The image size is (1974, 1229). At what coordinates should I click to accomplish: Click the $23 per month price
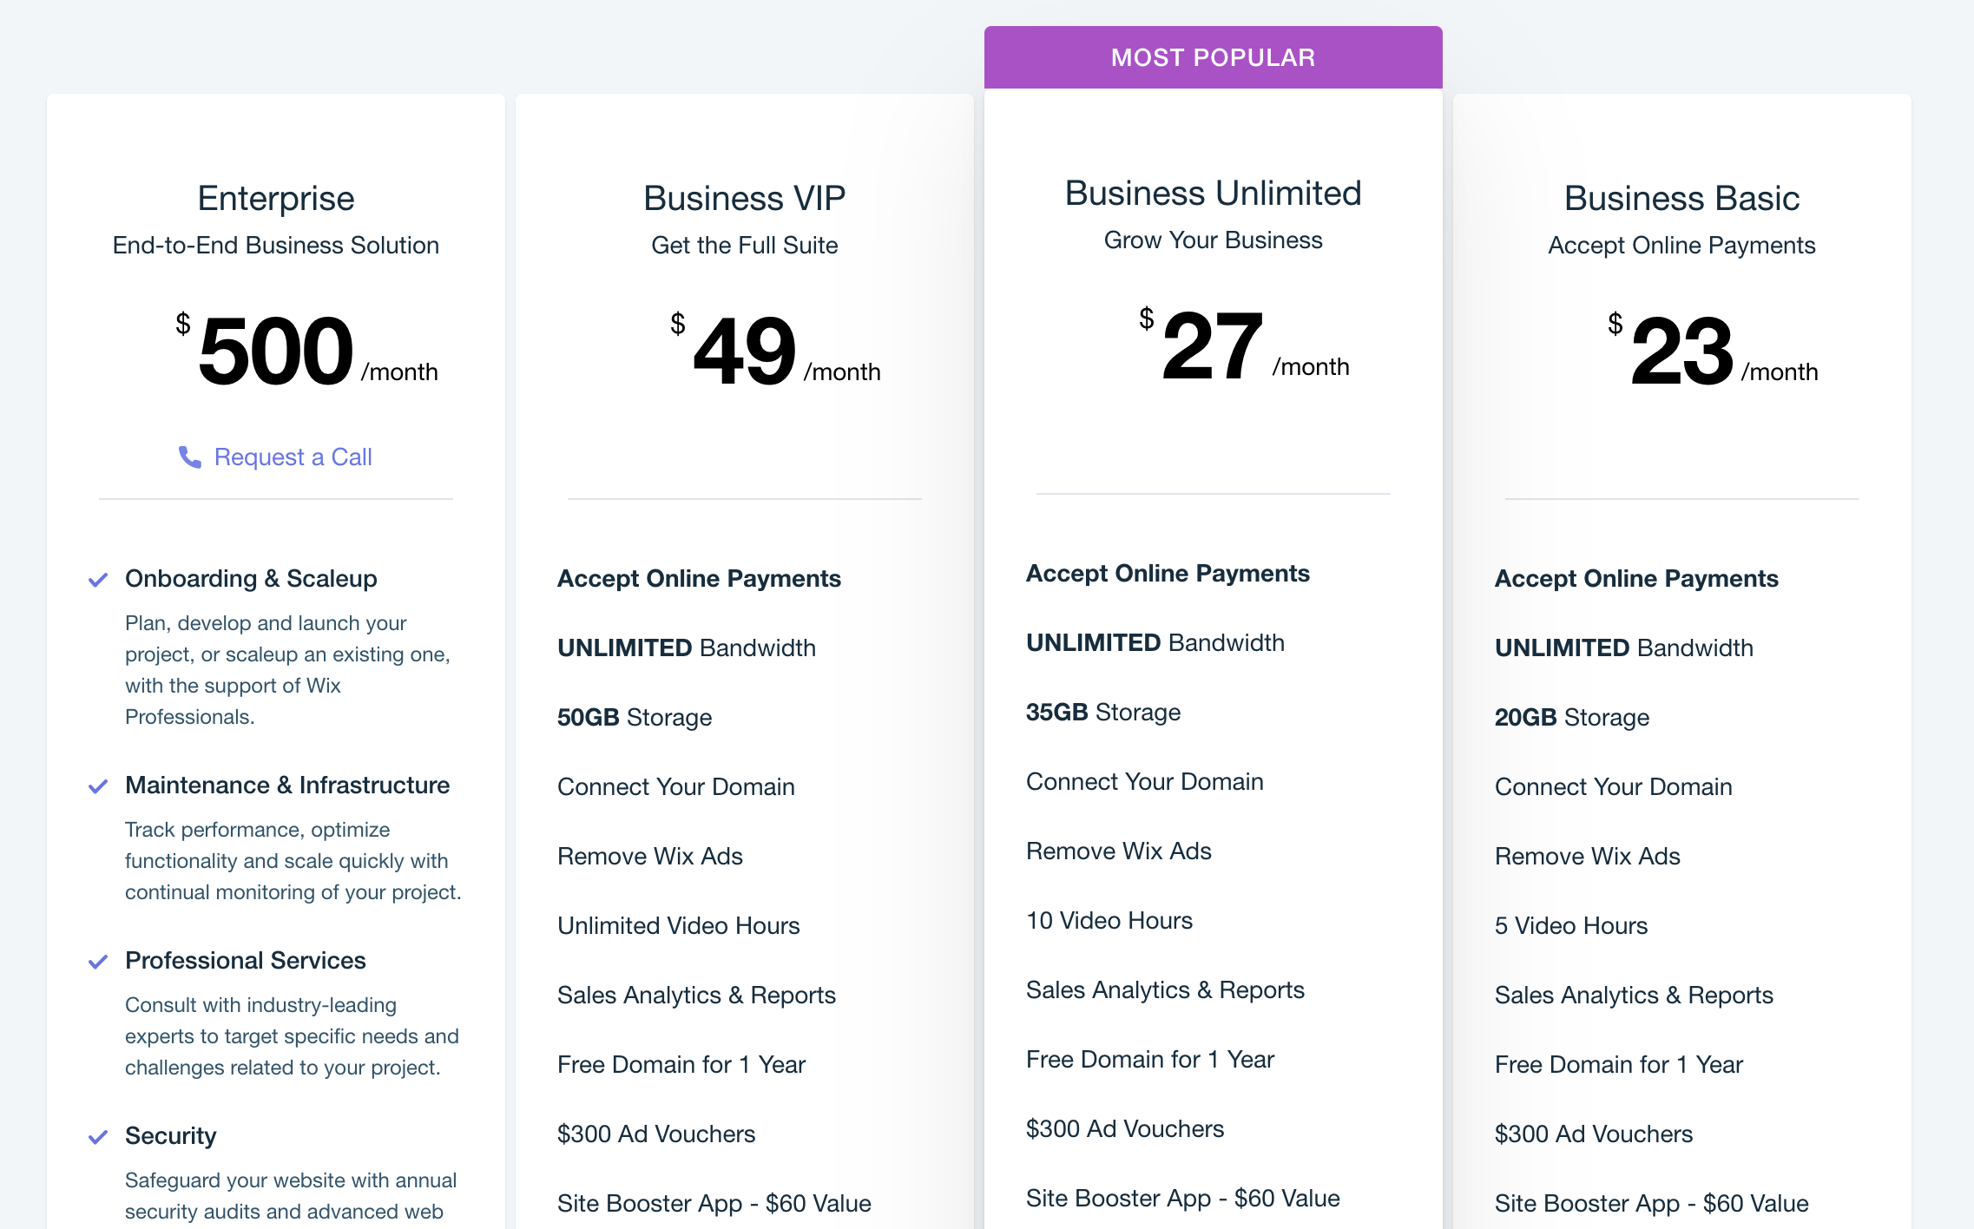(1712, 350)
